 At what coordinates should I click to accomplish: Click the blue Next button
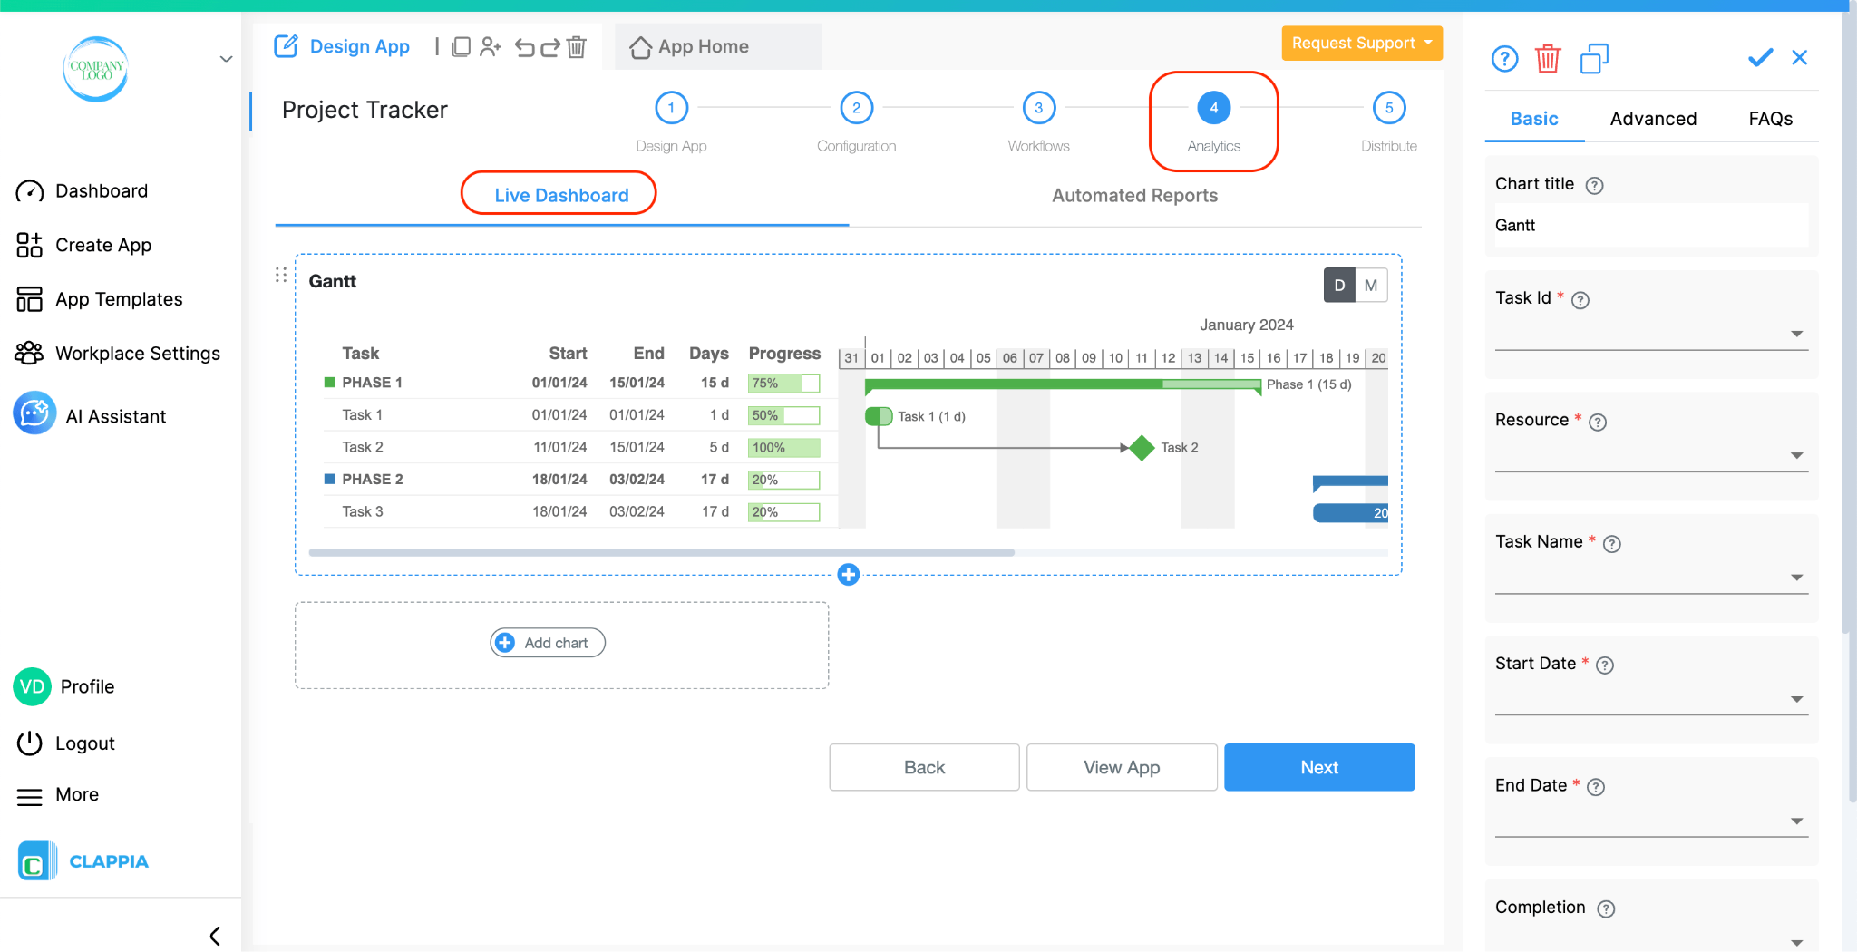(1319, 767)
